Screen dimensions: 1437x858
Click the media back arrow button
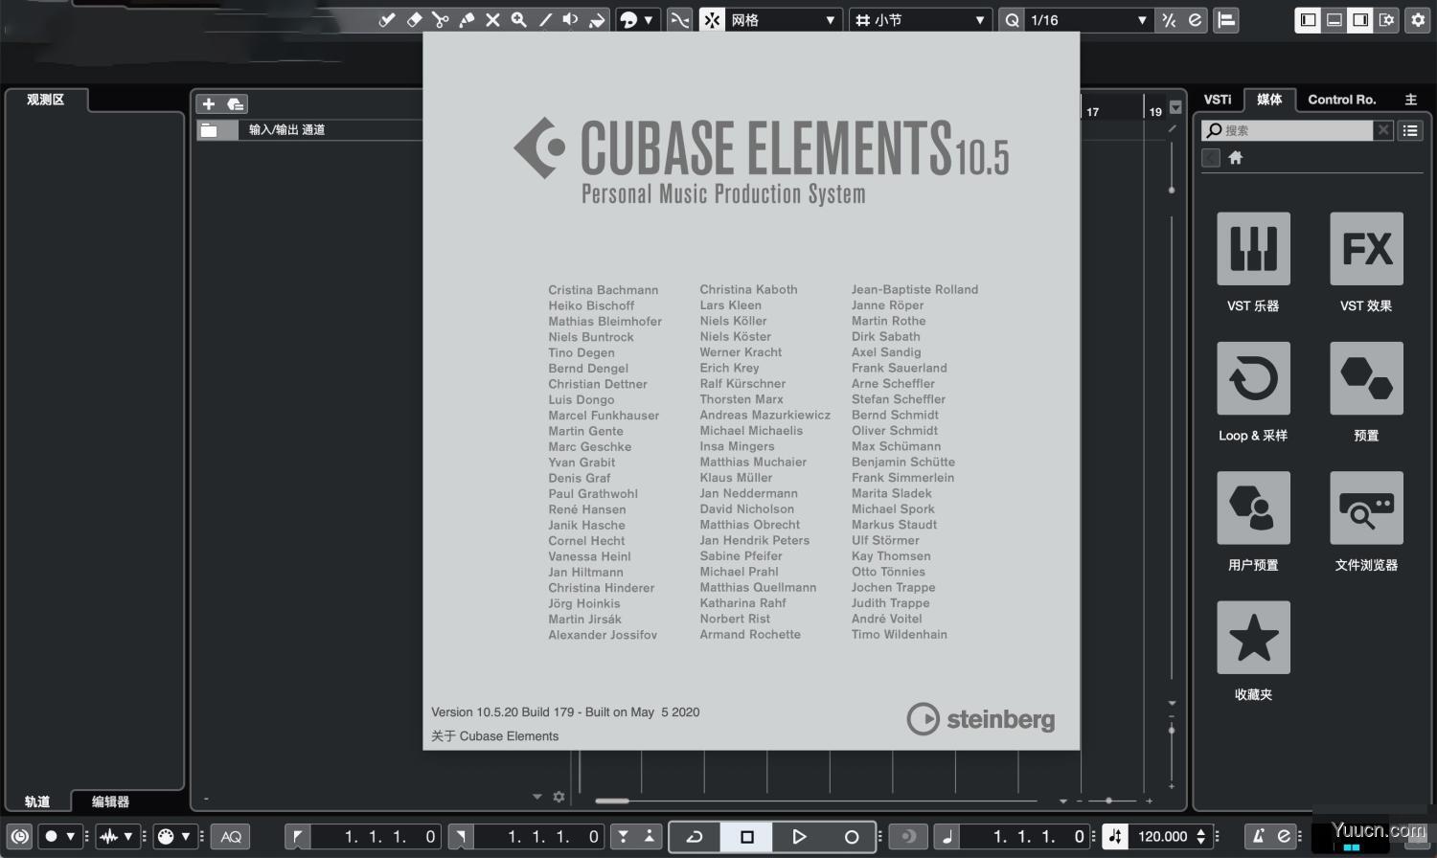tap(1211, 158)
